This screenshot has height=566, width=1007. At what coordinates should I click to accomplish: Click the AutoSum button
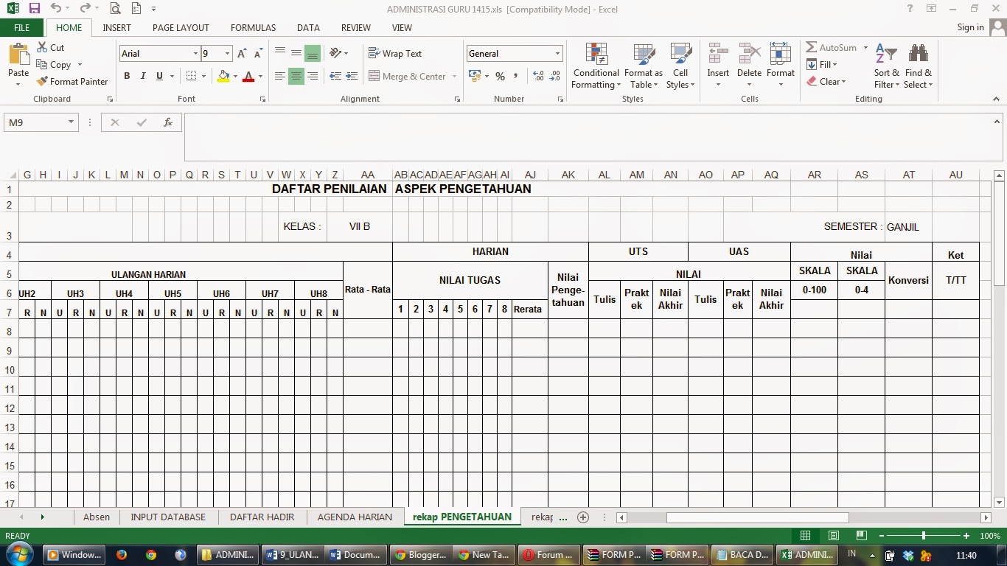tap(831, 47)
